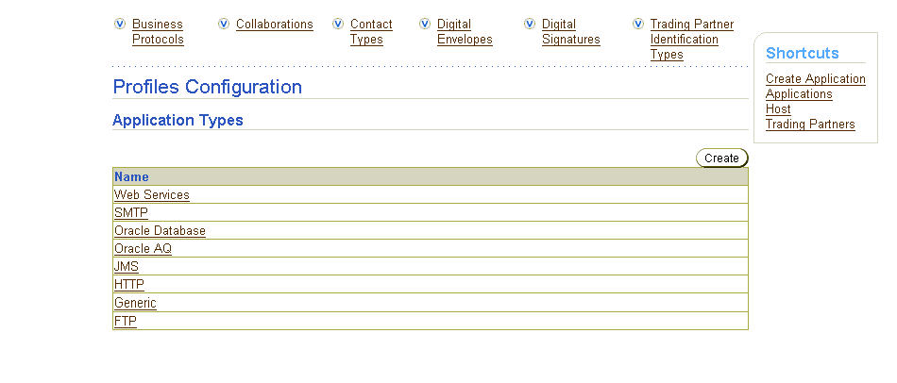897x383 pixels.
Task: Open the JMS application type
Action: tap(127, 267)
